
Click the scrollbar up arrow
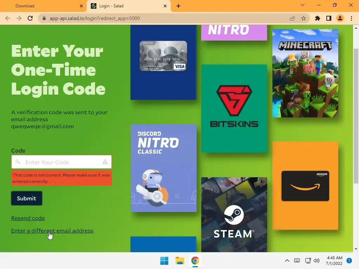coord(356,28)
